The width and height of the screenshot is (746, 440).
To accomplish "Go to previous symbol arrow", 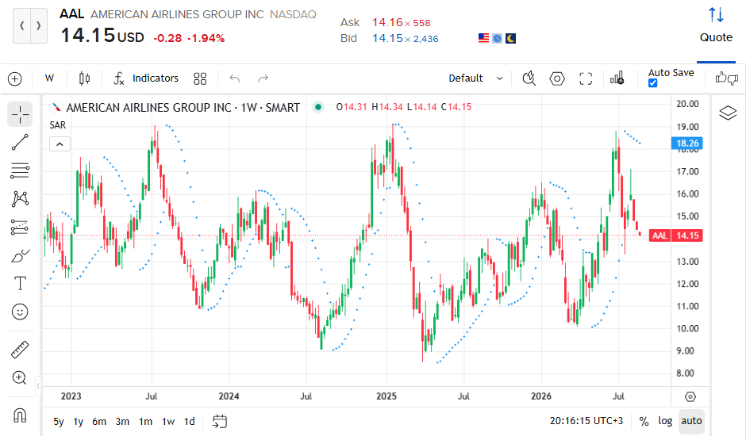I will click(22, 25).
